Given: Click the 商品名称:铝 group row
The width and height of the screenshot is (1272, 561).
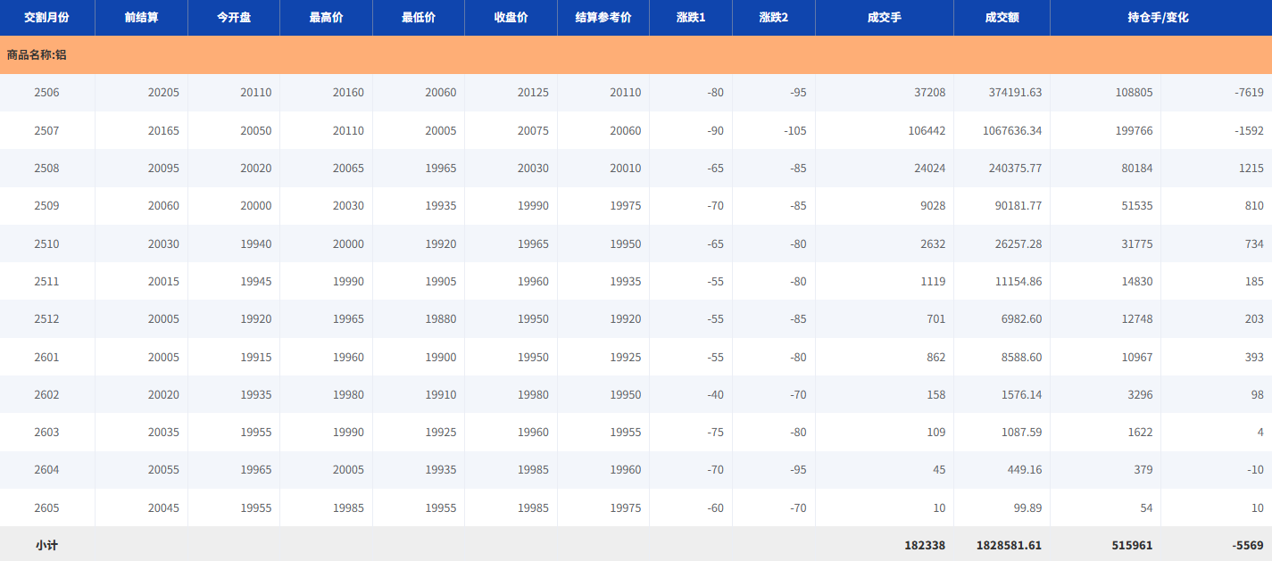Looking at the screenshot, I should (37, 55).
